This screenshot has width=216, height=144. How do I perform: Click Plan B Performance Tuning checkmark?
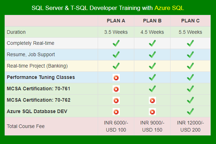click(152, 78)
